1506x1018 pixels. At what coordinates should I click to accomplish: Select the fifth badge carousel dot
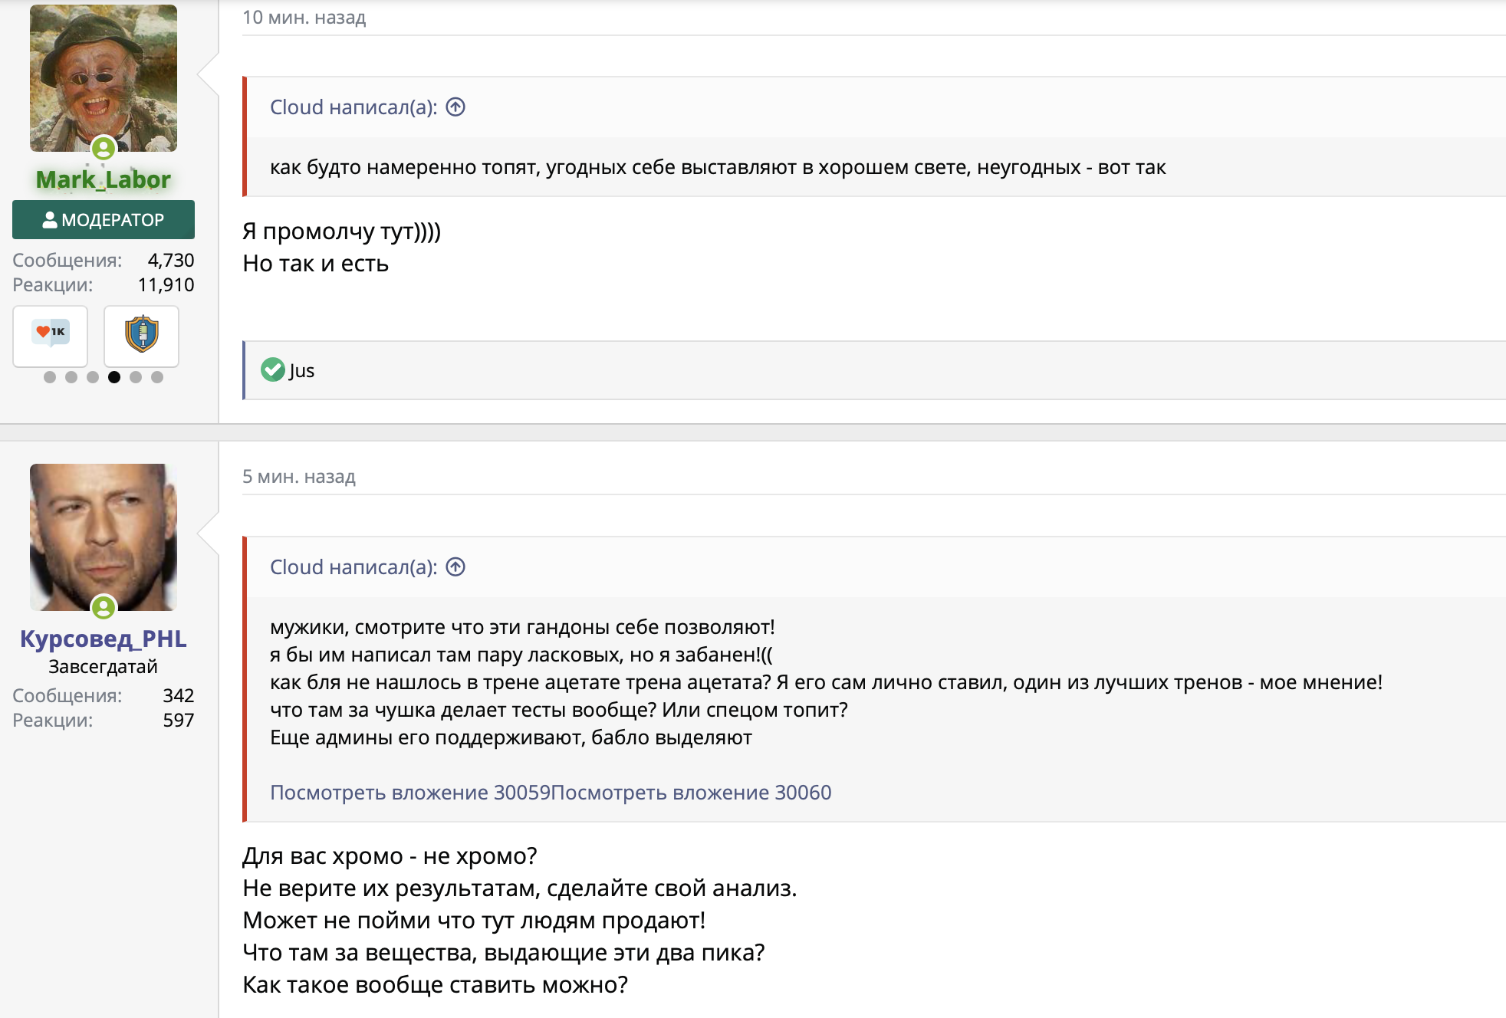[x=136, y=377]
